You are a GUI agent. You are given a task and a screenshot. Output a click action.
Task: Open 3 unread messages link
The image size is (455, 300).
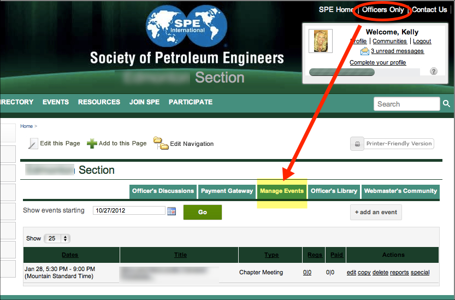pos(397,51)
